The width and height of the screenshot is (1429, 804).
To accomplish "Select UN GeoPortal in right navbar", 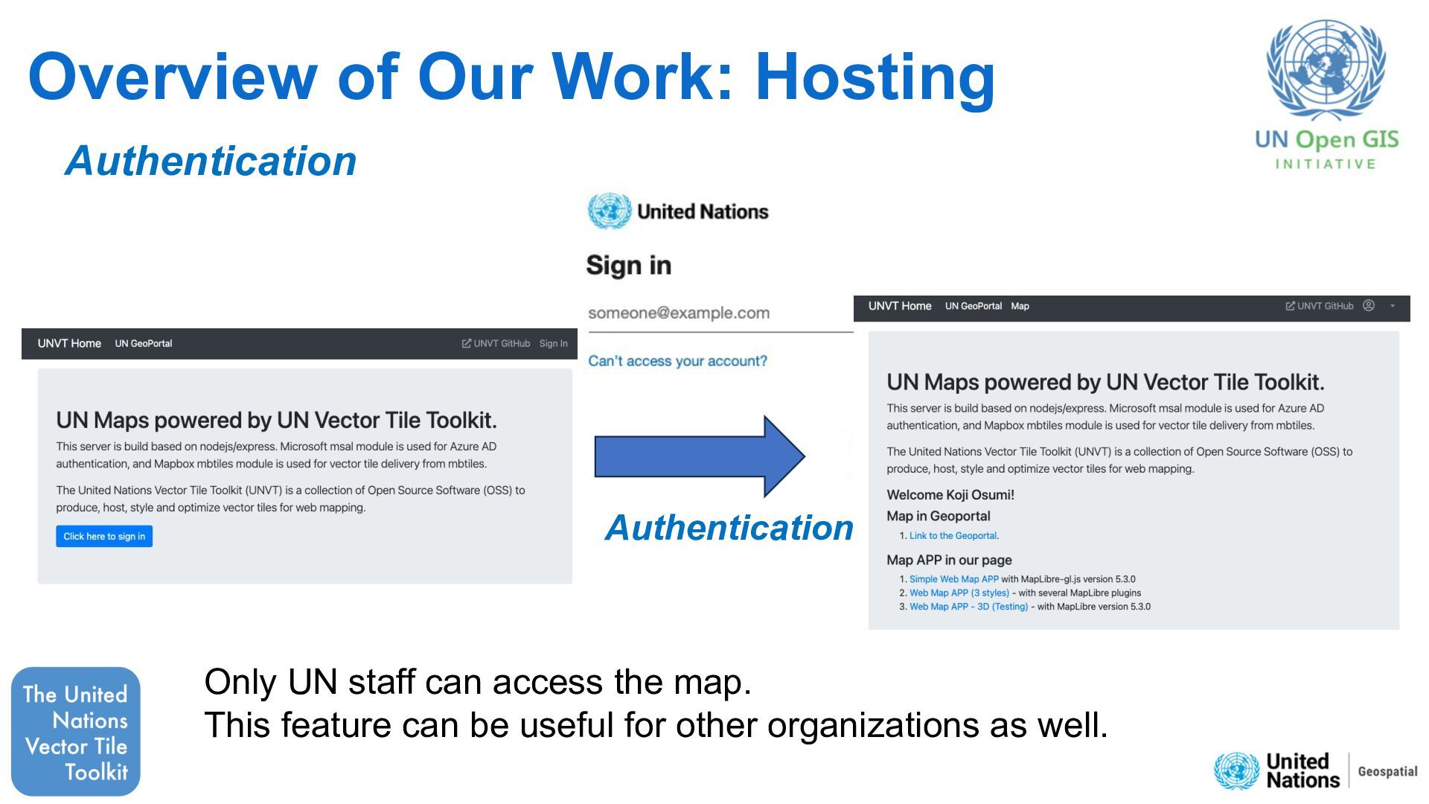I will click(973, 306).
